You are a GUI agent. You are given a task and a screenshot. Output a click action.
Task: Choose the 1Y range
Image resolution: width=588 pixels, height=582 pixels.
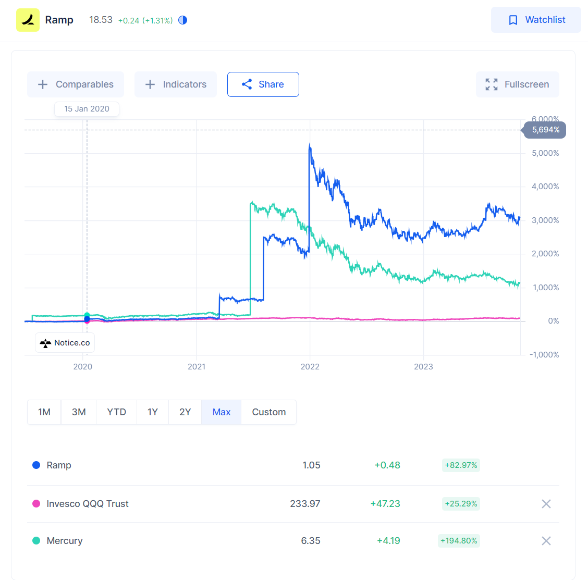click(153, 412)
